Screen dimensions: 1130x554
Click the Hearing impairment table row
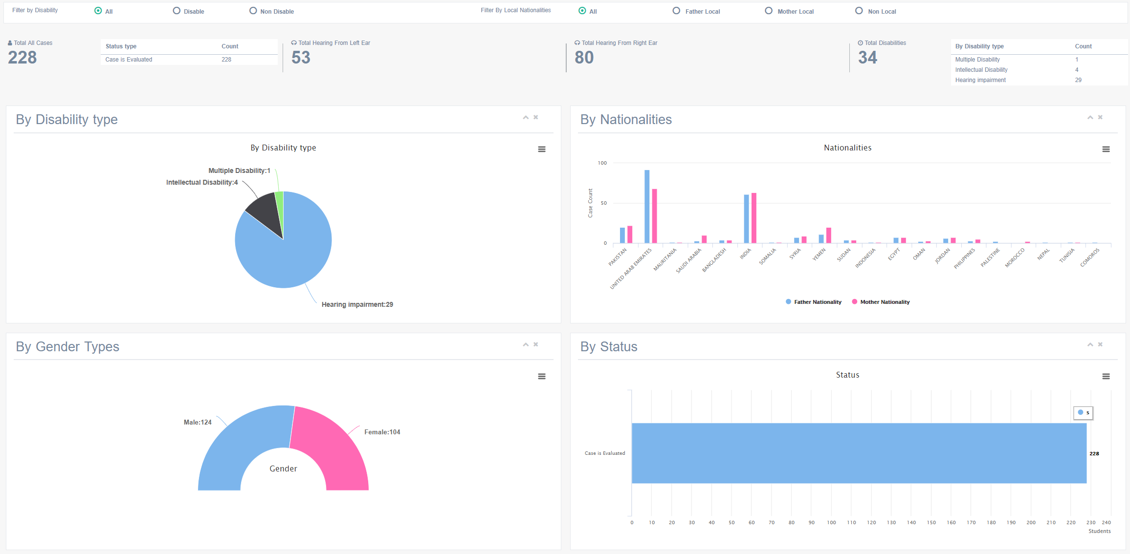981,80
